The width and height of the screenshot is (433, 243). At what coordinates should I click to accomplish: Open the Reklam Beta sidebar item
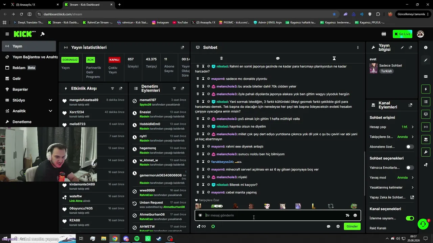[x=29, y=68]
